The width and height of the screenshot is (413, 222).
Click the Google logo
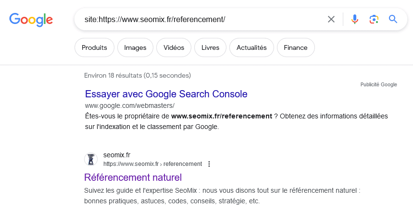[x=31, y=20]
